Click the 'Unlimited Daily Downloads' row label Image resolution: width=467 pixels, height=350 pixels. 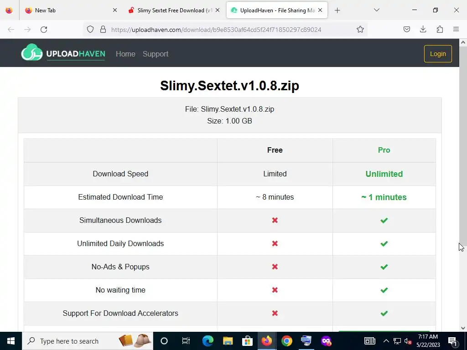(120, 243)
